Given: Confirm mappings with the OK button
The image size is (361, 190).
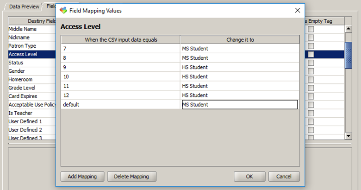Looking at the screenshot, I should pyautogui.click(x=249, y=176).
